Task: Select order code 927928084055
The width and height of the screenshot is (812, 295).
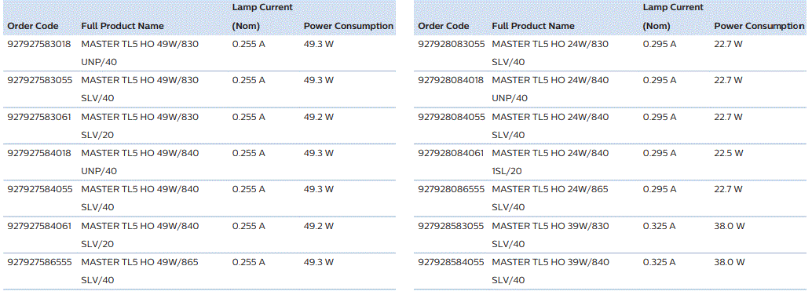Action: (x=451, y=117)
